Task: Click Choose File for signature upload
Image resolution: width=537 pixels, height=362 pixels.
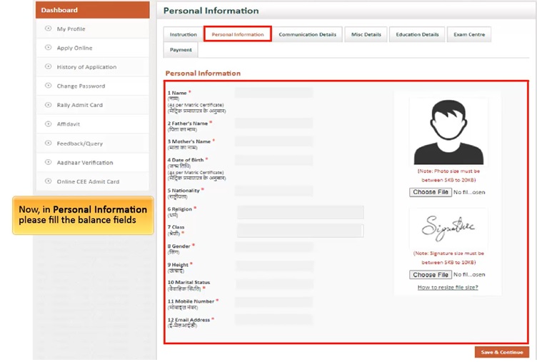Action: click(431, 275)
